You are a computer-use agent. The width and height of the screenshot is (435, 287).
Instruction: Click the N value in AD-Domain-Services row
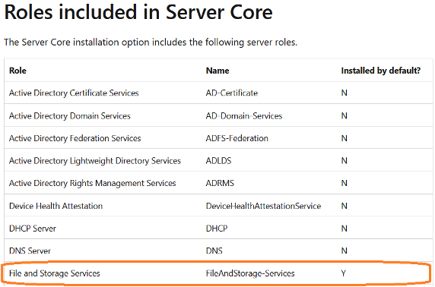pos(344,116)
